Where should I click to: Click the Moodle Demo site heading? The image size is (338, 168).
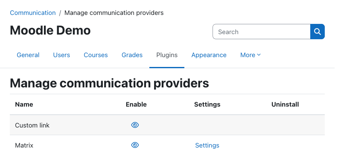[x=50, y=30]
